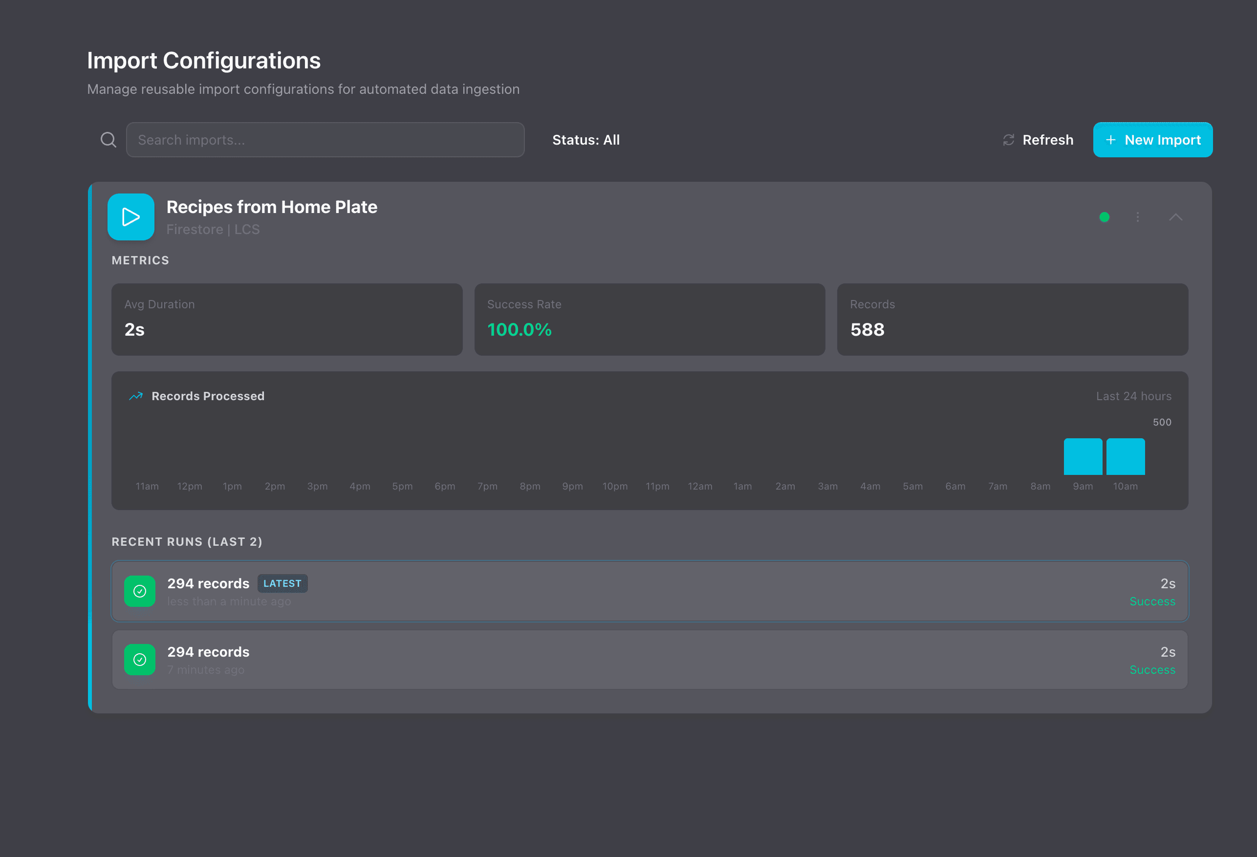Click the refresh arrows icon beside Refresh
1257x857 pixels.
pyautogui.click(x=1008, y=140)
